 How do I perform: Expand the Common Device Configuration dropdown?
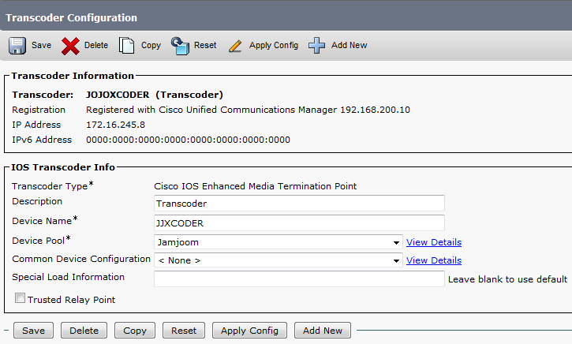279,260
